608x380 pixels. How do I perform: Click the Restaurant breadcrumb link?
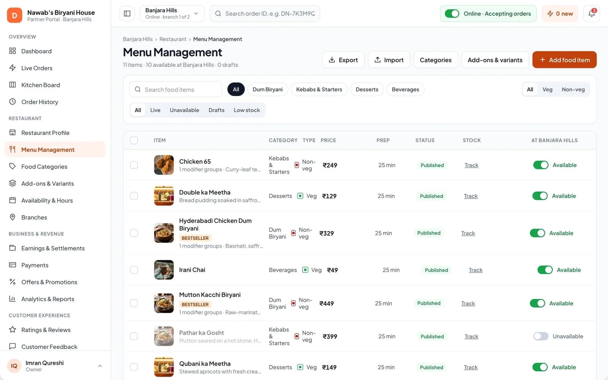[x=173, y=39]
